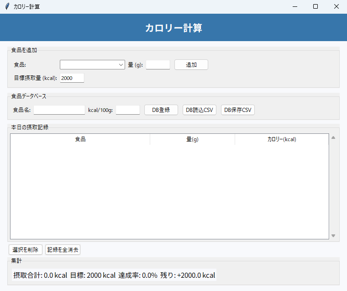The height and width of the screenshot is (291, 347).
Task: Click the scrollbar down arrow of record list
Action: (x=333, y=236)
